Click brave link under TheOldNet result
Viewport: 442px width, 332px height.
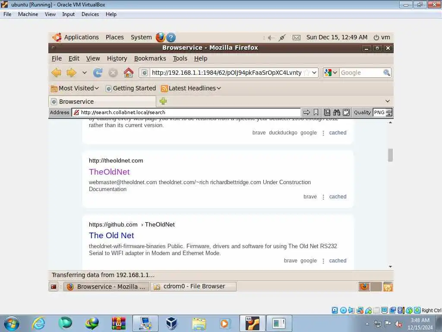[310, 197]
